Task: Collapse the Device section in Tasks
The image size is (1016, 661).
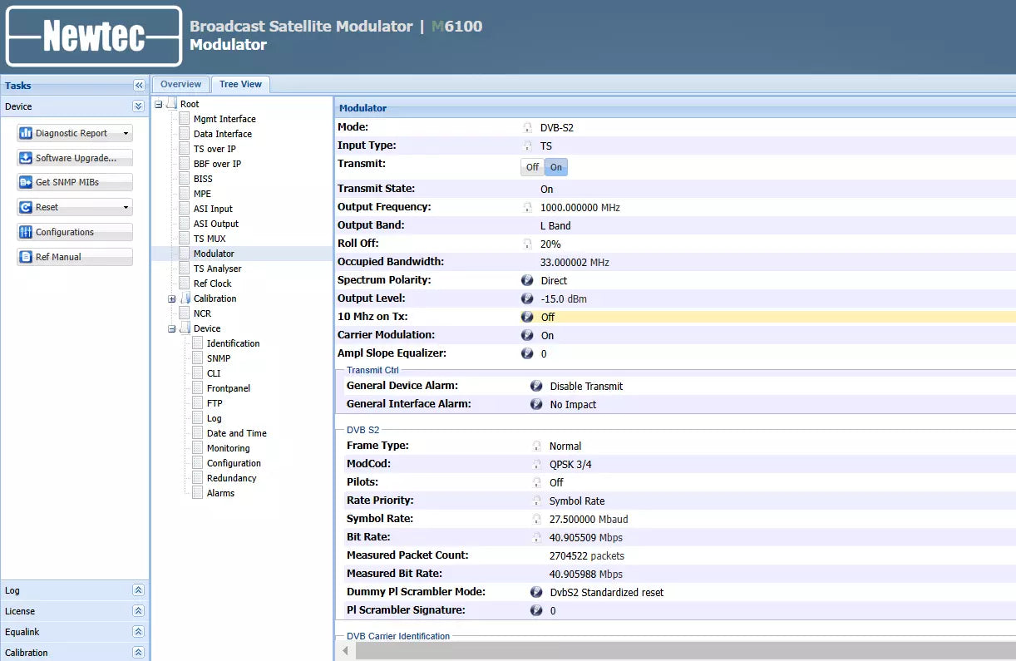Action: click(139, 106)
